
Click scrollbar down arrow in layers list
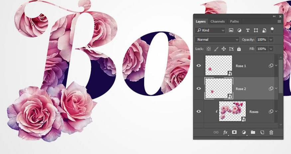click(x=281, y=125)
